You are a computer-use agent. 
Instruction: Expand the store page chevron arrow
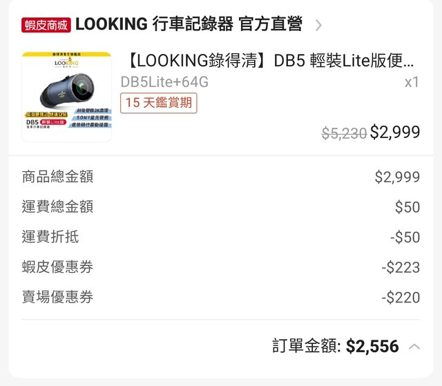(318, 26)
